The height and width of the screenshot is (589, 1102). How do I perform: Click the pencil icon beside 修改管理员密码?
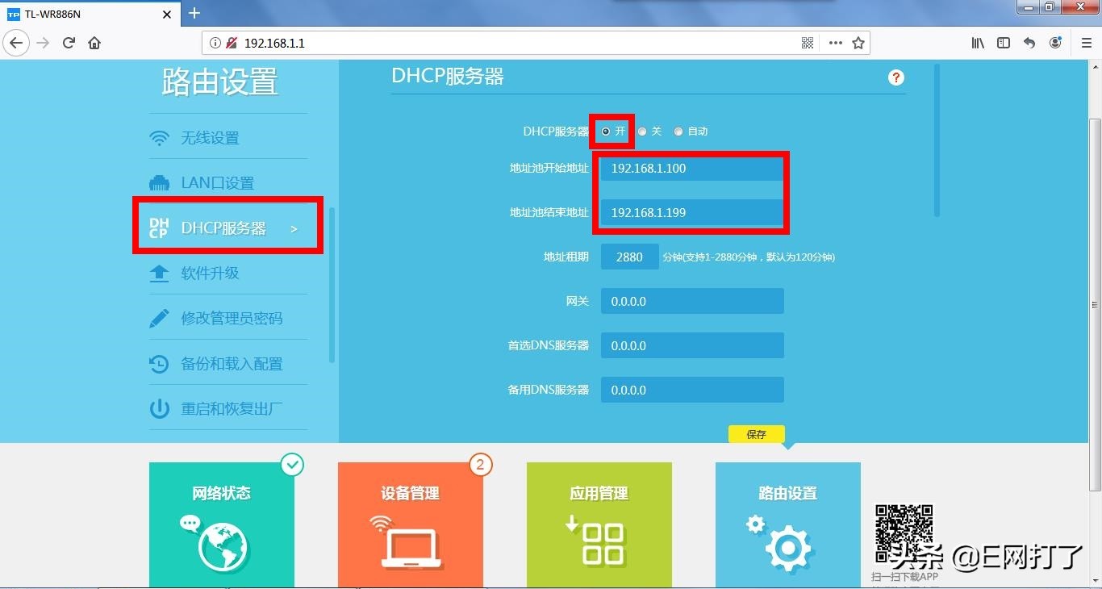point(160,317)
